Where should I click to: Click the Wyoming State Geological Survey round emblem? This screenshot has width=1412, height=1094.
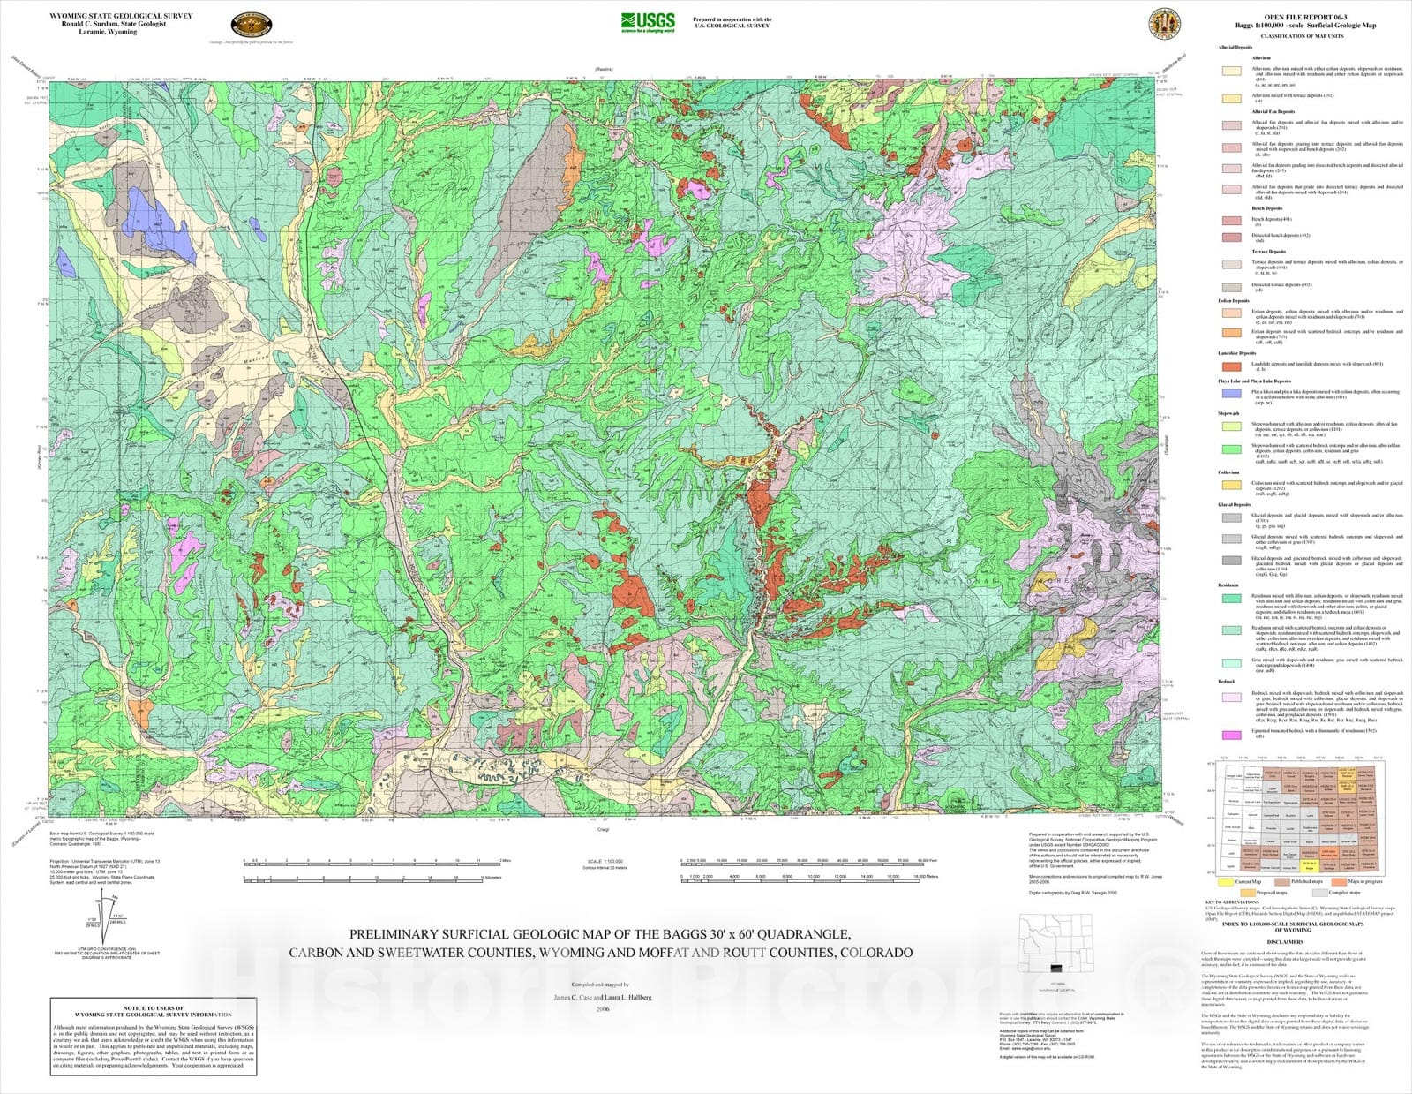(252, 25)
